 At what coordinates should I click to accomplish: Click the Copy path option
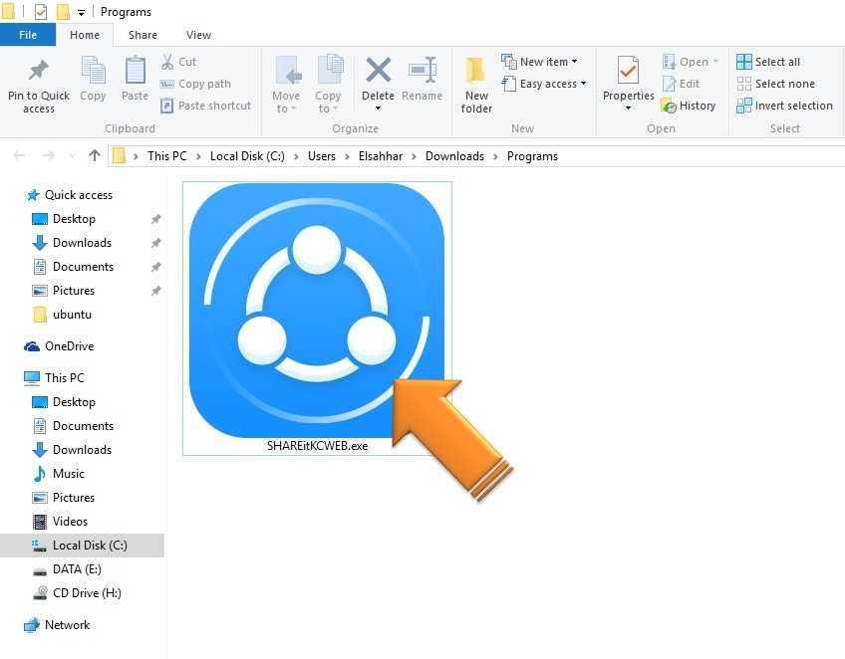click(195, 84)
